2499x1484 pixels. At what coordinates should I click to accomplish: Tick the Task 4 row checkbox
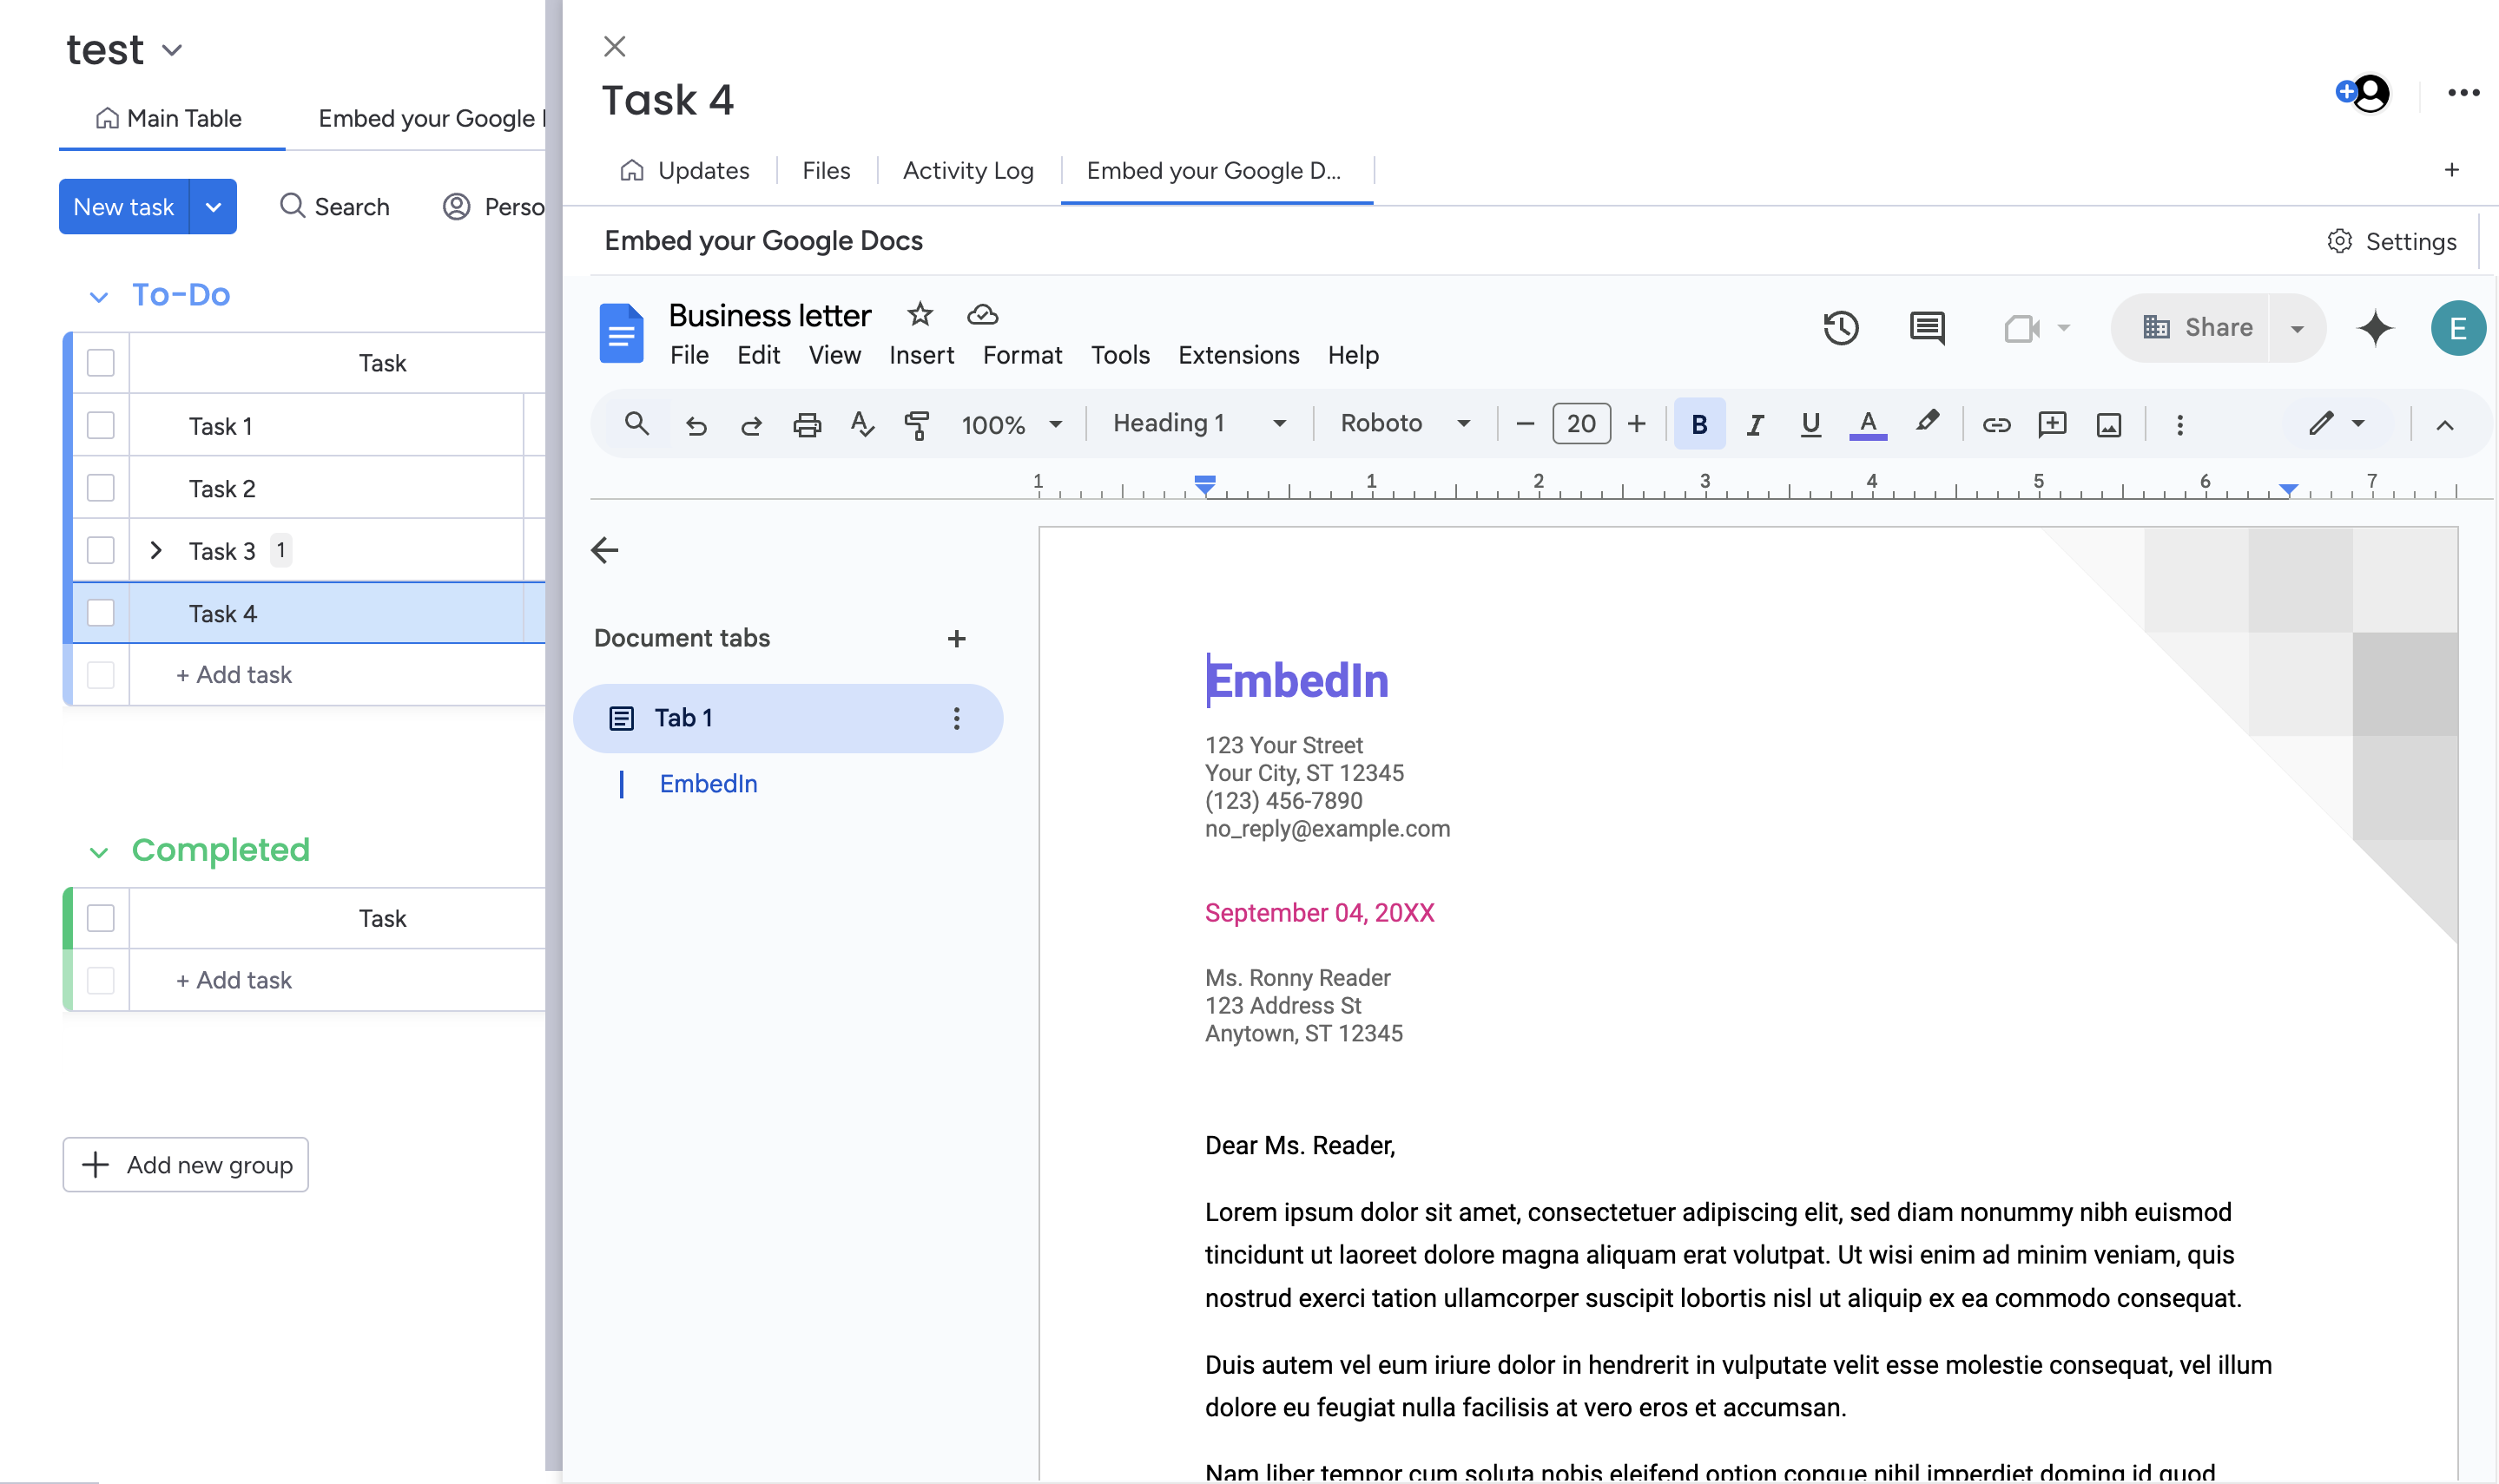[101, 613]
